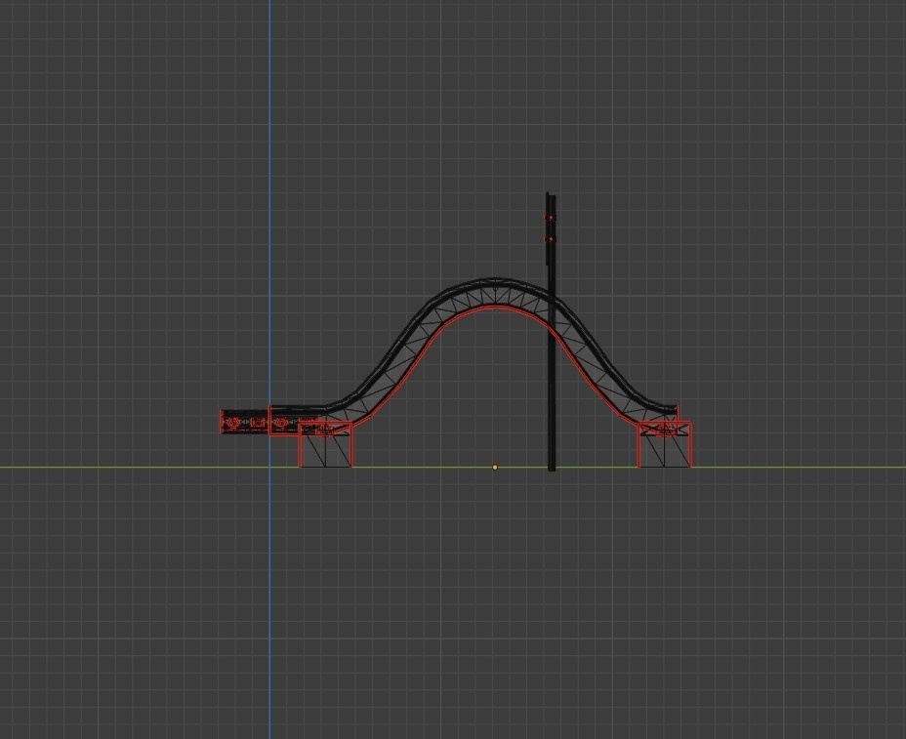Select the right red-outlined support frame
This screenshot has height=739, width=906.
[665, 444]
